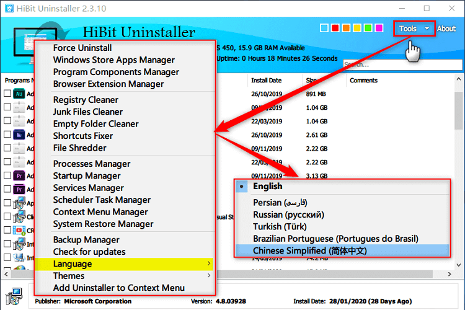Open the Tools dropdown menu
This screenshot has width=465, height=310.
(x=414, y=29)
